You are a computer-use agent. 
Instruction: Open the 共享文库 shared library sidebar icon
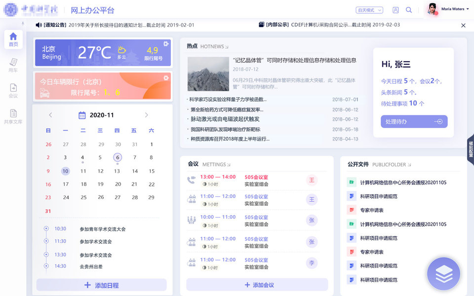(13, 117)
